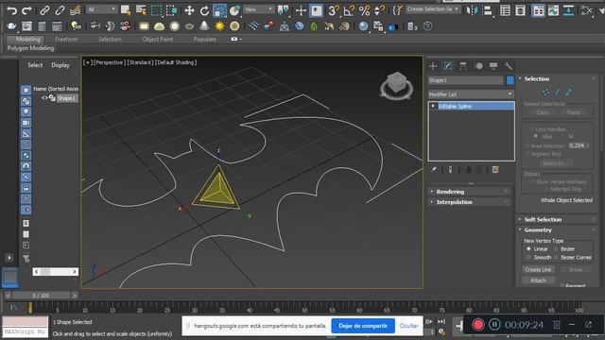Viewport: 605px width, 340px height.
Task: Switch to the Object Paint ribbon tab
Action: (158, 39)
